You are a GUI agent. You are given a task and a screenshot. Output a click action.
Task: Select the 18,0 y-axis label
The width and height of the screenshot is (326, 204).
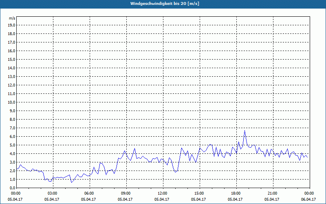[x=12, y=34]
